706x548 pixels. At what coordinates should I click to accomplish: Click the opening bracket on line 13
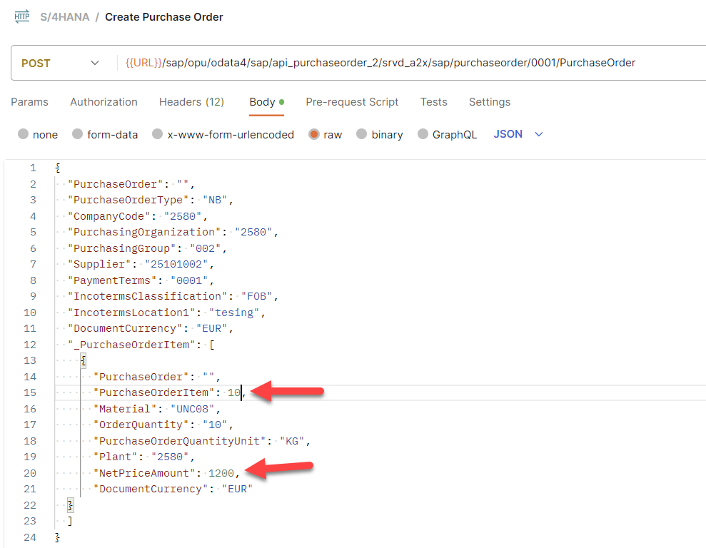point(84,360)
